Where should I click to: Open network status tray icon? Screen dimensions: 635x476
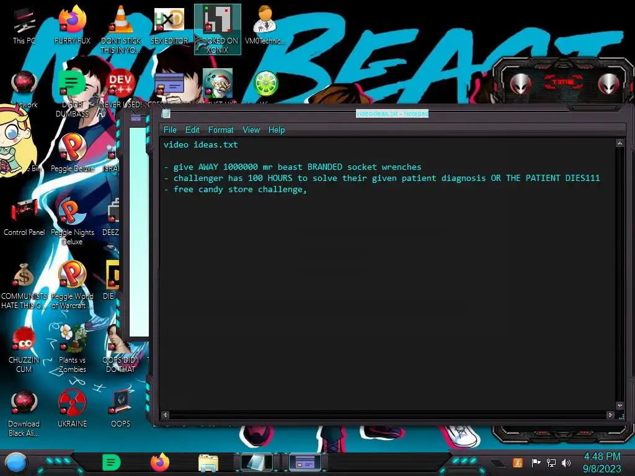tap(551, 462)
